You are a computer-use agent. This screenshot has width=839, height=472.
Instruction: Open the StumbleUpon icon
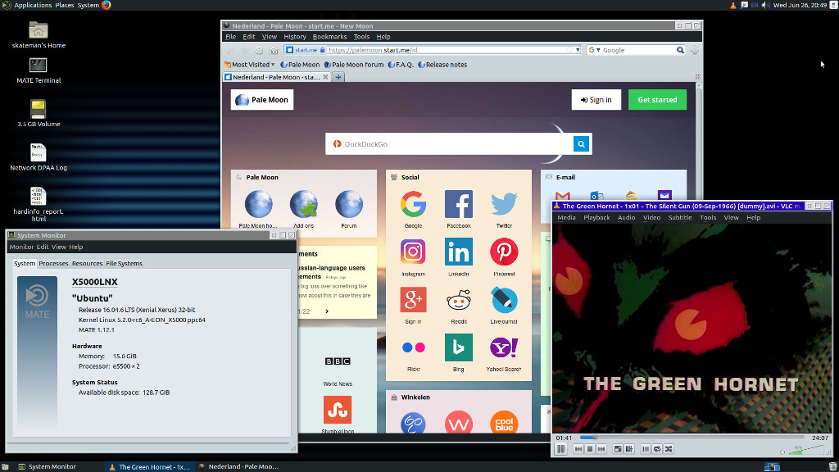(x=338, y=410)
